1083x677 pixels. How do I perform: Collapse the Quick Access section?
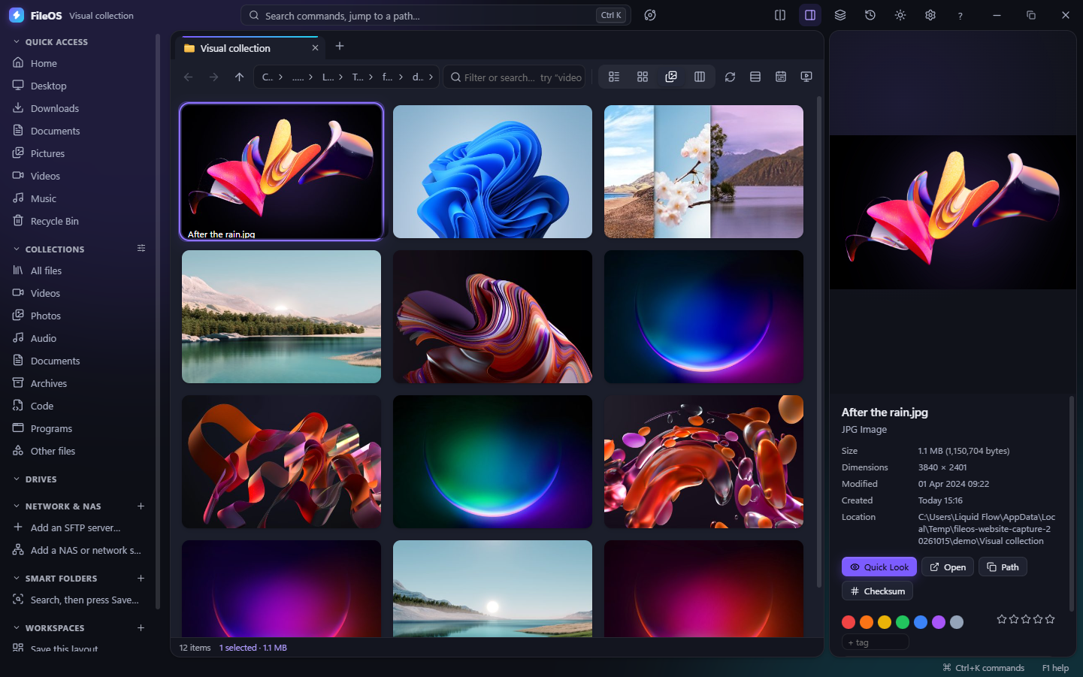pyautogui.click(x=17, y=42)
